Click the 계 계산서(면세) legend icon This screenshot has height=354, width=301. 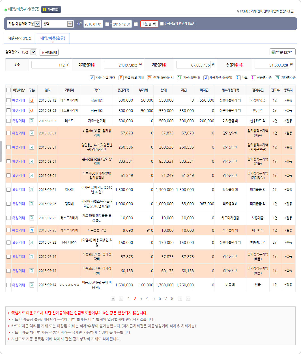(x=179, y=78)
